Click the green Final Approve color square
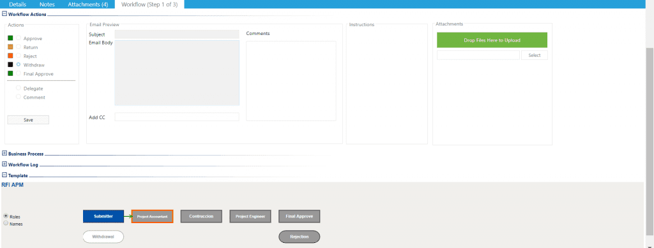This screenshot has height=248, width=654. 10,73
